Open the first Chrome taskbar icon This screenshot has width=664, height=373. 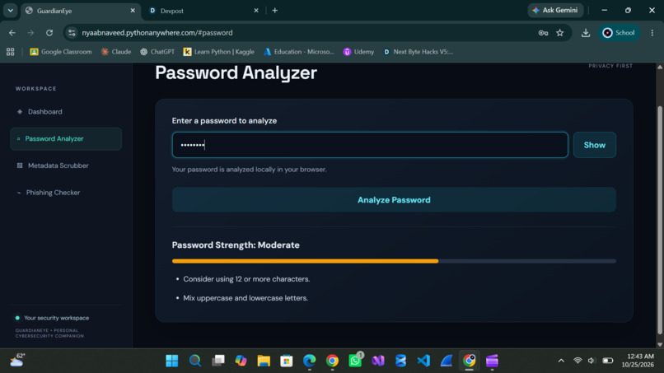(x=333, y=361)
